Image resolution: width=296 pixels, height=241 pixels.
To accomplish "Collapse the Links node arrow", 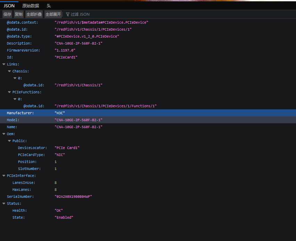I will click(x=4, y=64).
